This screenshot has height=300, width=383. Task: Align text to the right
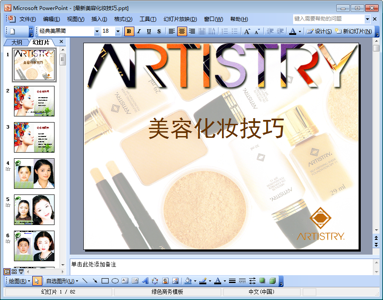(192, 31)
